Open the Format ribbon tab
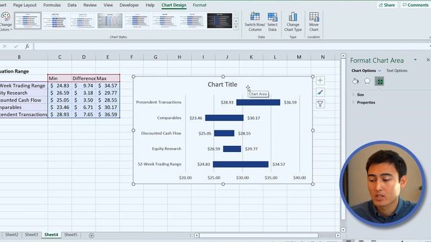Image resolution: width=431 pixels, height=242 pixels. [199, 5]
